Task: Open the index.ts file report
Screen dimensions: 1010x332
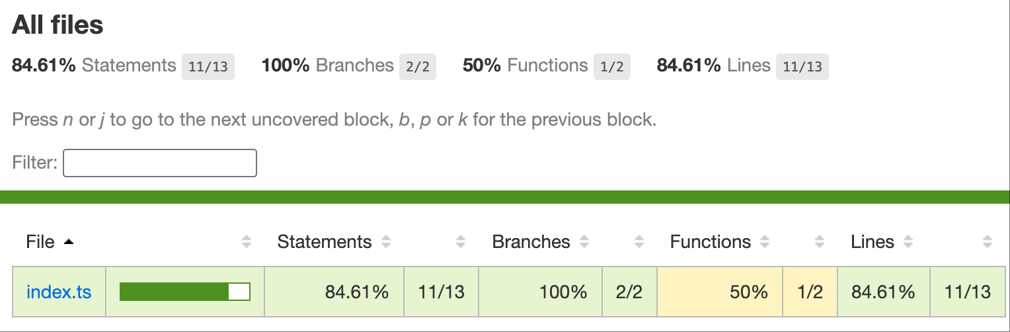Action: (x=59, y=292)
